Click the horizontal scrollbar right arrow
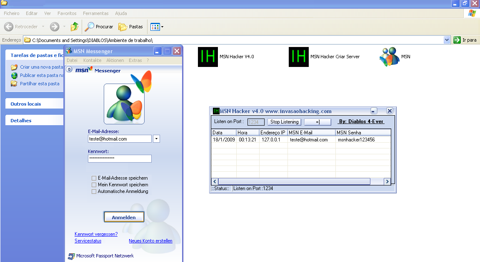Screen dimensions: 480x262 click(x=387, y=181)
